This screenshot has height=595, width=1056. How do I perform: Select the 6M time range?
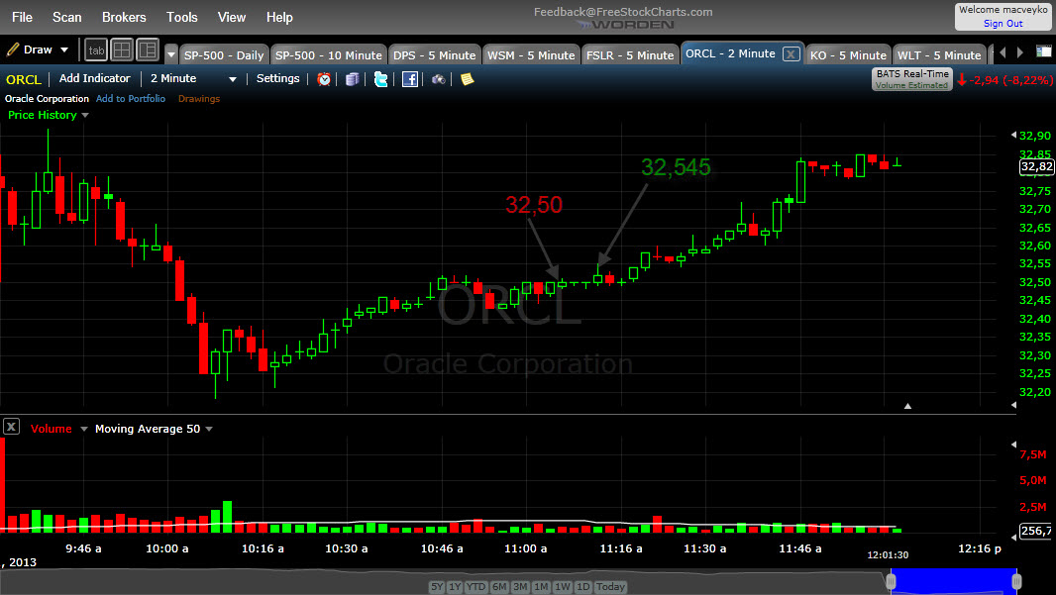499,587
